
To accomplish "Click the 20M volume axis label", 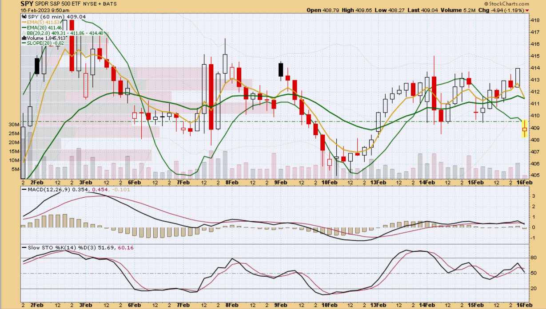I will [x=14, y=143].
